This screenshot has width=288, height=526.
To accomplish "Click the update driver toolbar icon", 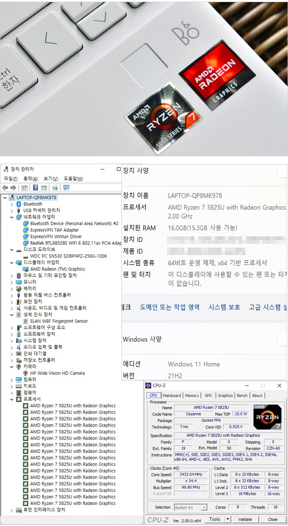I will (55, 188).
